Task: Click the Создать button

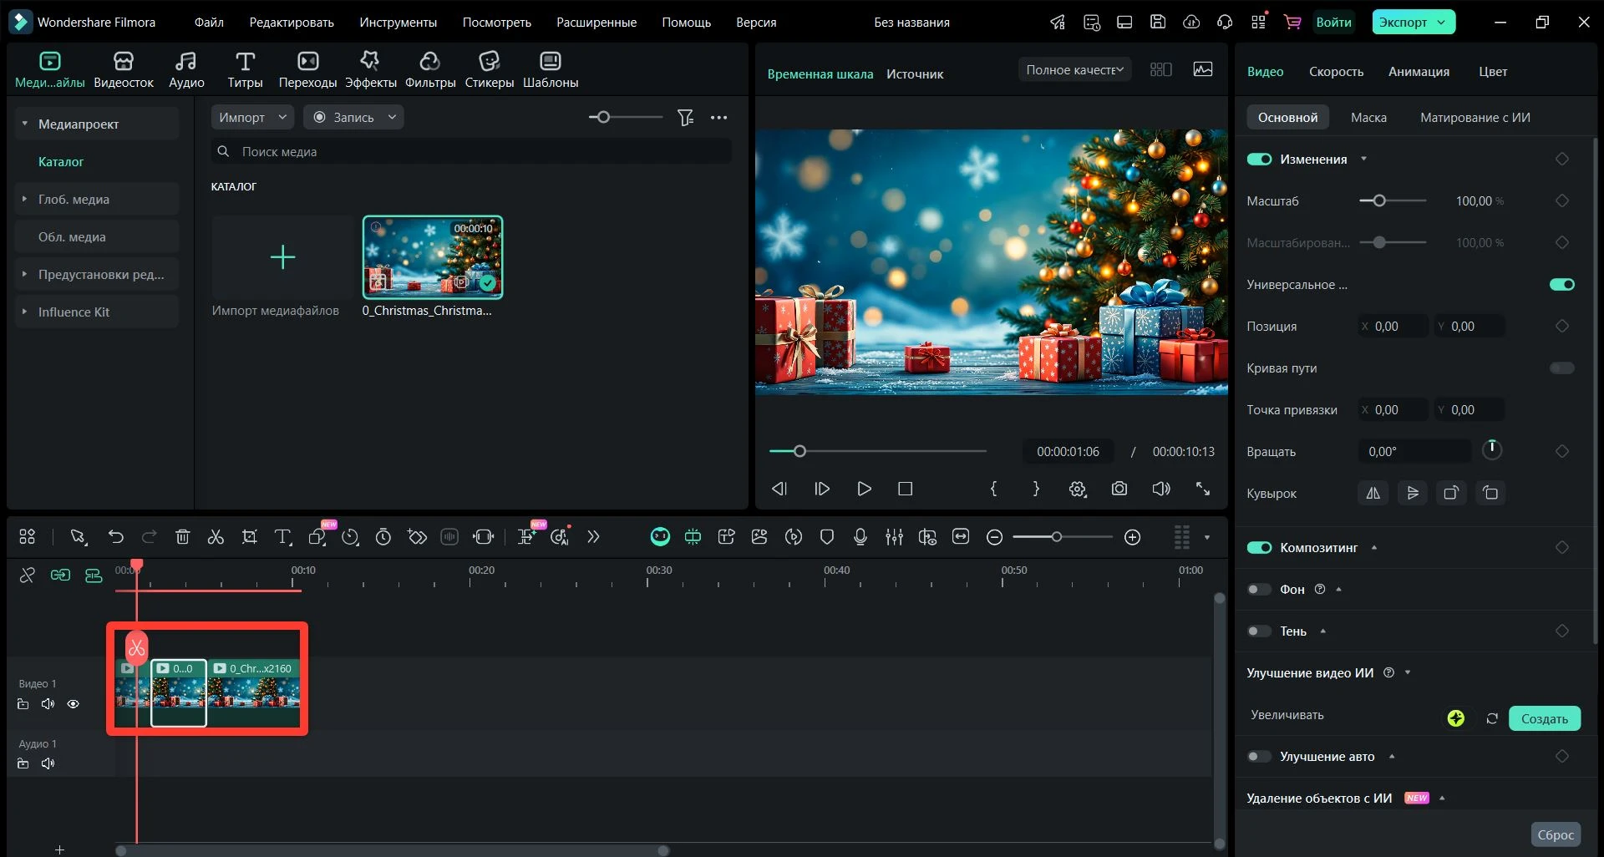Action: click(x=1544, y=718)
